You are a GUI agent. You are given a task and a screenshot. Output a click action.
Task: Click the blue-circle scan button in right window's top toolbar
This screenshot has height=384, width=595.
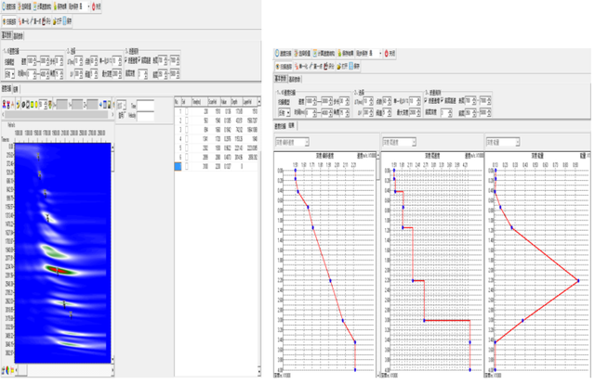click(x=283, y=53)
